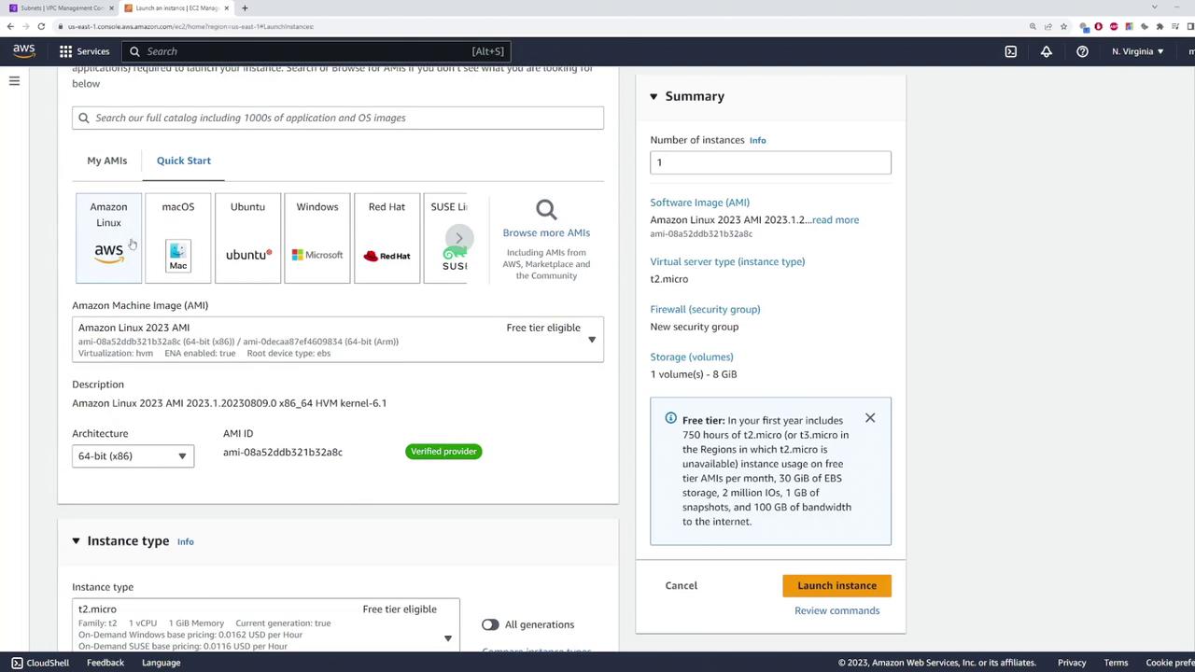Open the Browse more AMIs link

pyautogui.click(x=546, y=233)
